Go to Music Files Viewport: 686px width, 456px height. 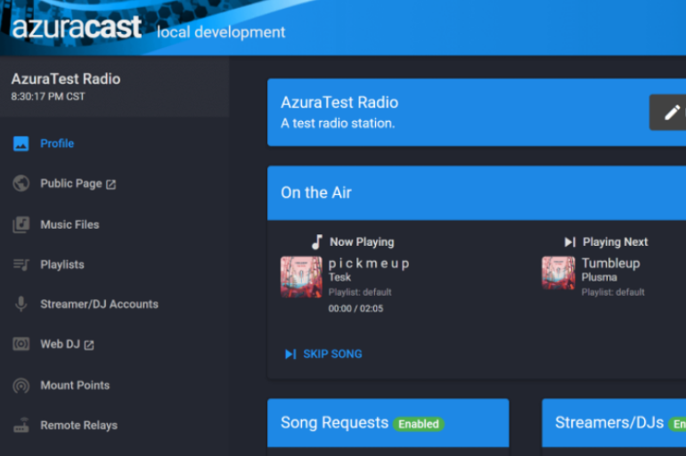click(x=70, y=224)
